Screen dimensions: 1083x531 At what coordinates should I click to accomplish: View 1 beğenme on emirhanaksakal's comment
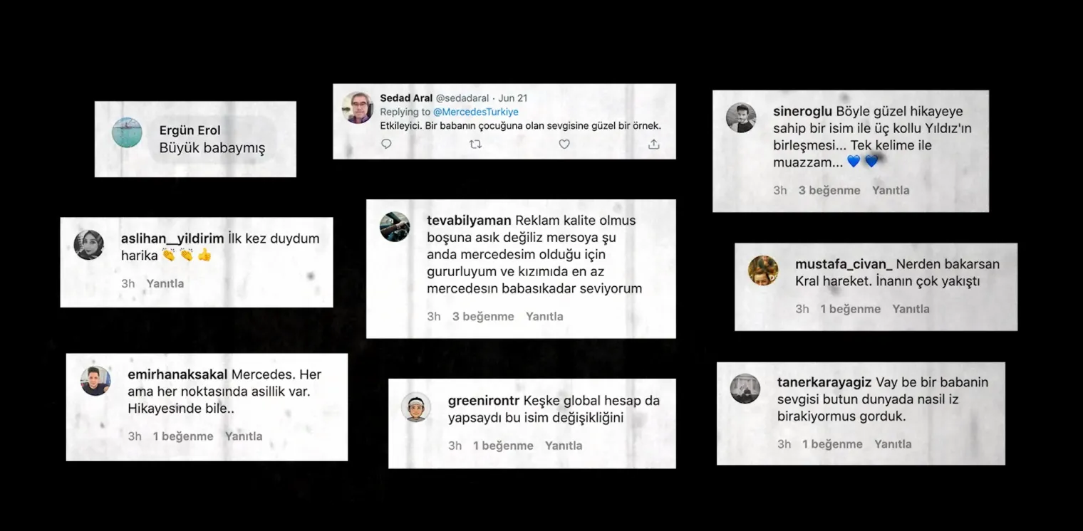[183, 436]
